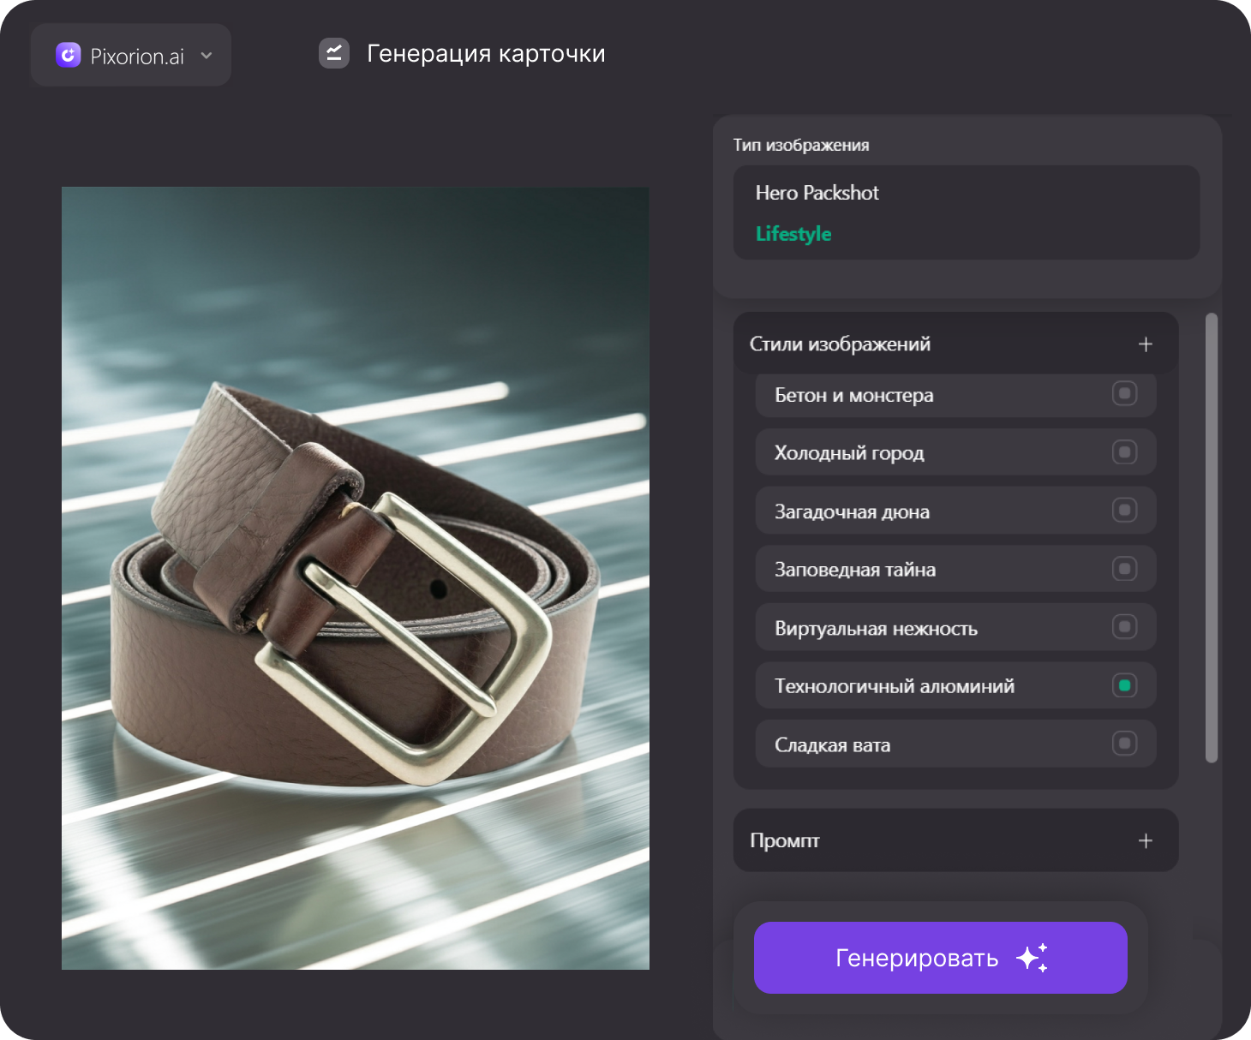This screenshot has width=1251, height=1040.
Task: Click the Pixorion.ai logo icon
Action: pos(68,55)
